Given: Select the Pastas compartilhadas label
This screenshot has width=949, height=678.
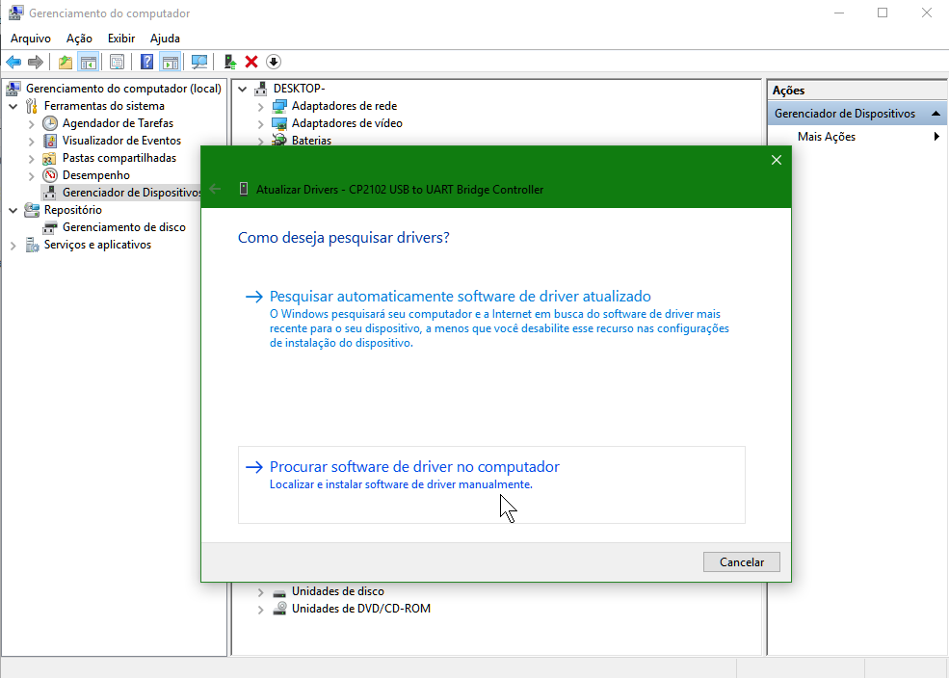Looking at the screenshot, I should pos(119,158).
